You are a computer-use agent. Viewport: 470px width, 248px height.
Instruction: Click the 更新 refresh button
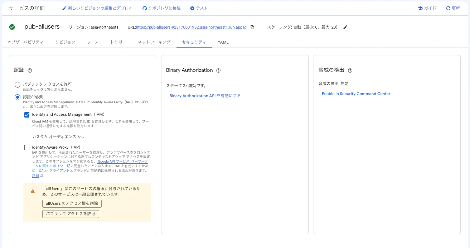[453, 8]
